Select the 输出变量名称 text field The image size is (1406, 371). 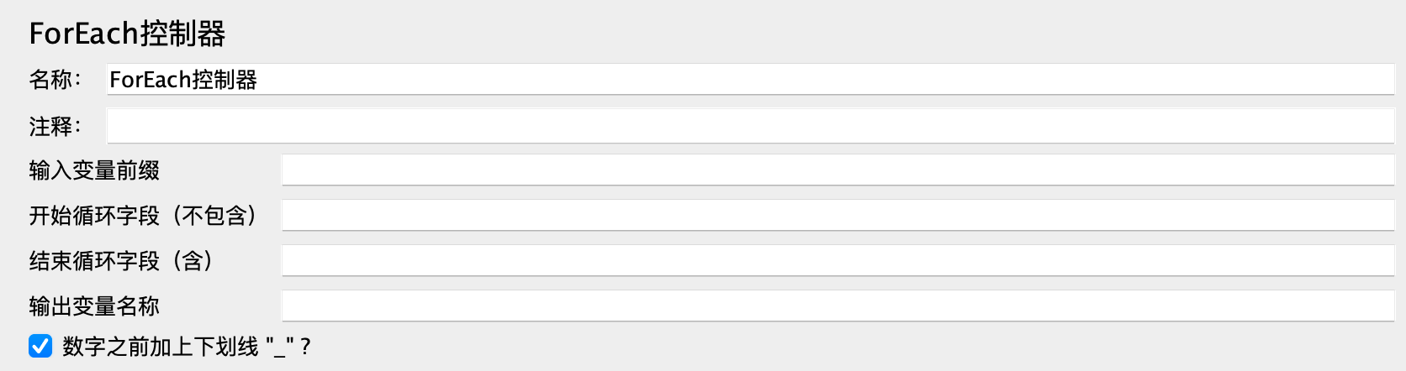837,306
